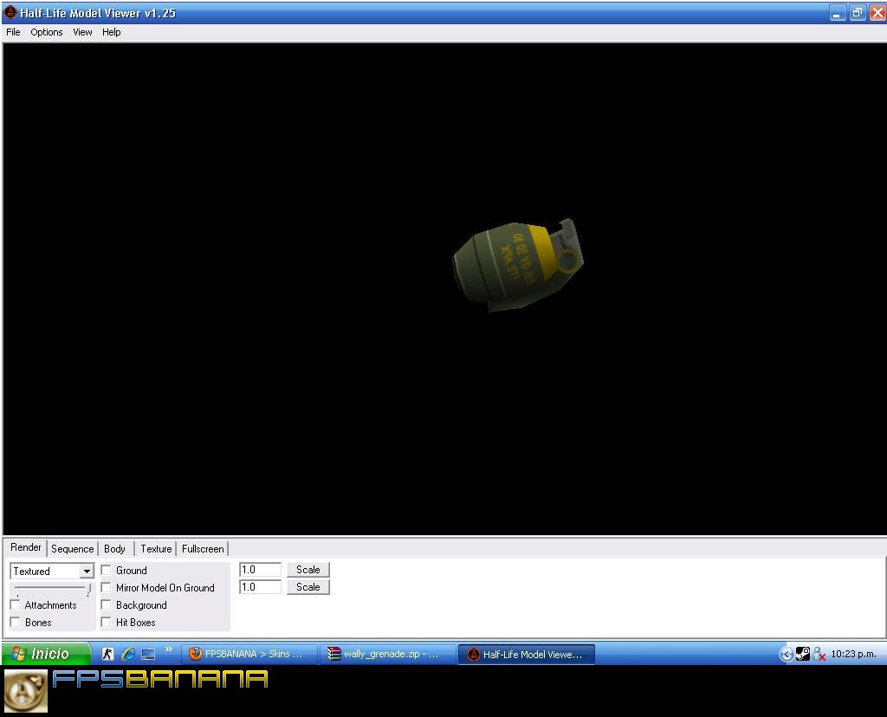Click the Half-Life Model Viewer title bar icon
Viewport: 887px width, 717px height.
(10, 13)
